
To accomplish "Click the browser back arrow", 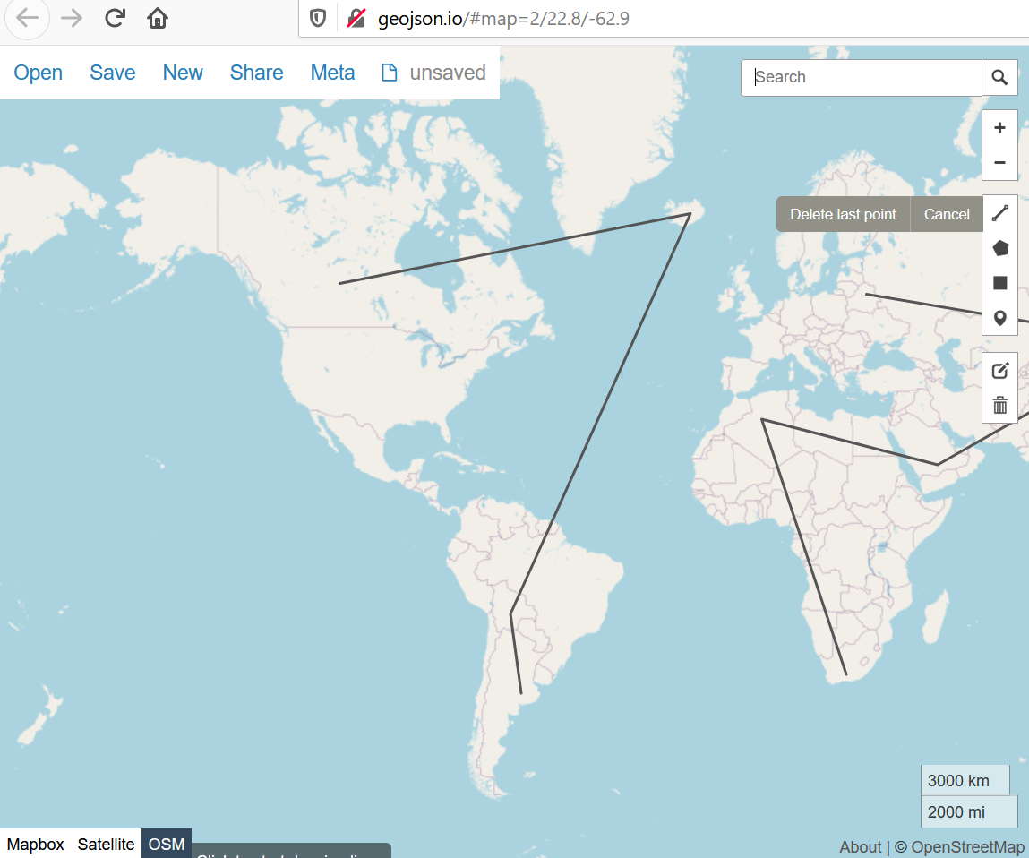I will [x=27, y=18].
